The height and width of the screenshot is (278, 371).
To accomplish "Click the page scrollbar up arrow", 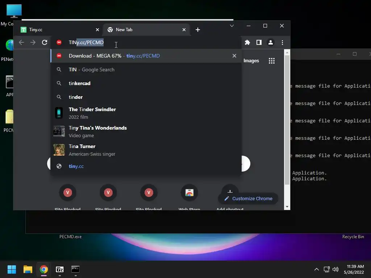I will 287,52.
